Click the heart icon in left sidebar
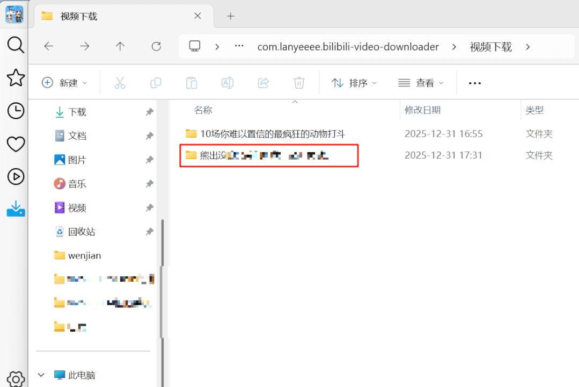Image resolution: width=579 pixels, height=387 pixels. click(x=15, y=144)
